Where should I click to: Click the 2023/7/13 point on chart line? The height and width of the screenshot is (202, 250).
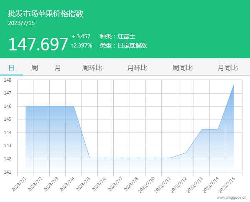point(202,129)
